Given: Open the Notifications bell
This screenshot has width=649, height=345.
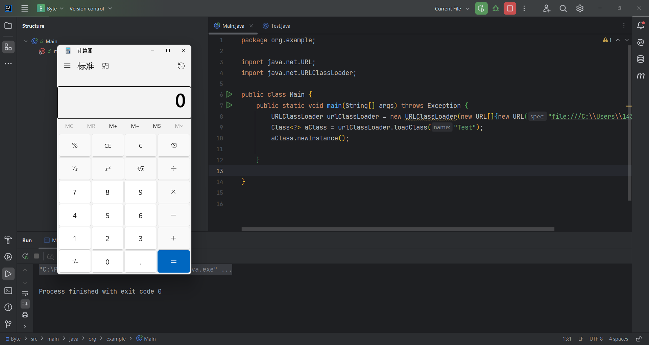Looking at the screenshot, I should pyautogui.click(x=641, y=26).
